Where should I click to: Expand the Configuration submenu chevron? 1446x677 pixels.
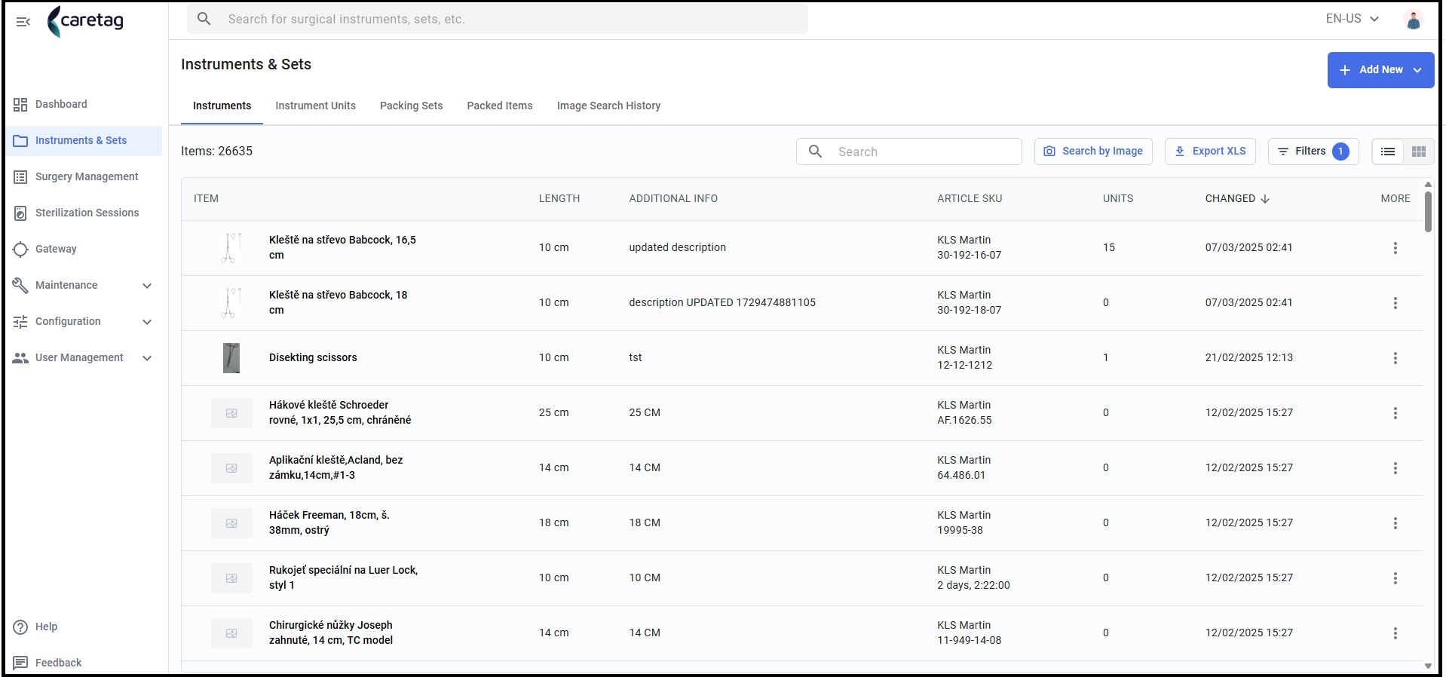(x=147, y=322)
